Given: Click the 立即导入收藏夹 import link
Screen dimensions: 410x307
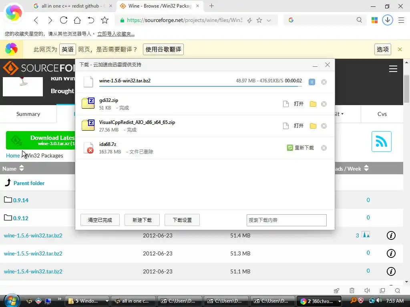Looking at the screenshot, I should click(116, 34).
